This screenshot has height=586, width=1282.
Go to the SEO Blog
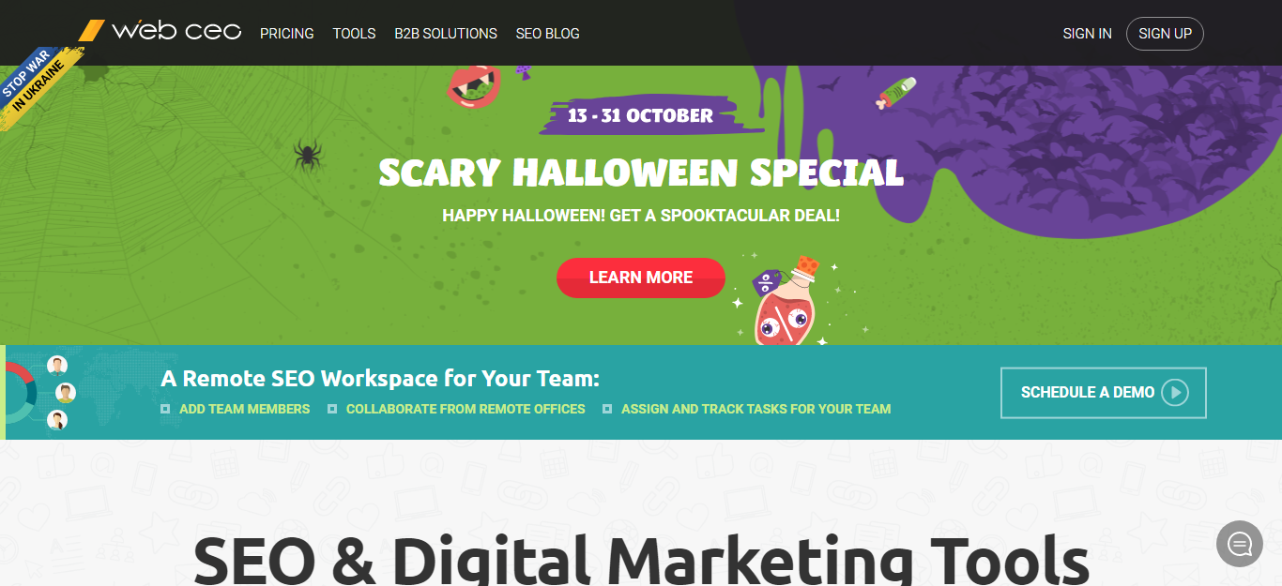click(548, 33)
